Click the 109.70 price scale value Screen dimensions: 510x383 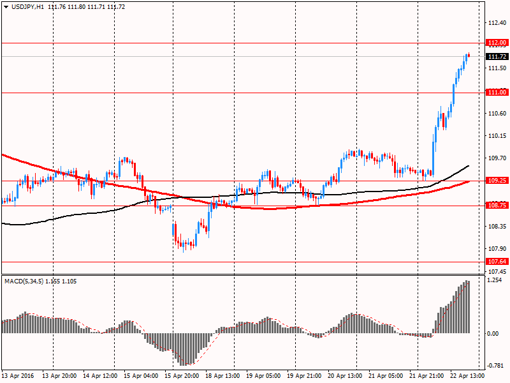click(497, 158)
